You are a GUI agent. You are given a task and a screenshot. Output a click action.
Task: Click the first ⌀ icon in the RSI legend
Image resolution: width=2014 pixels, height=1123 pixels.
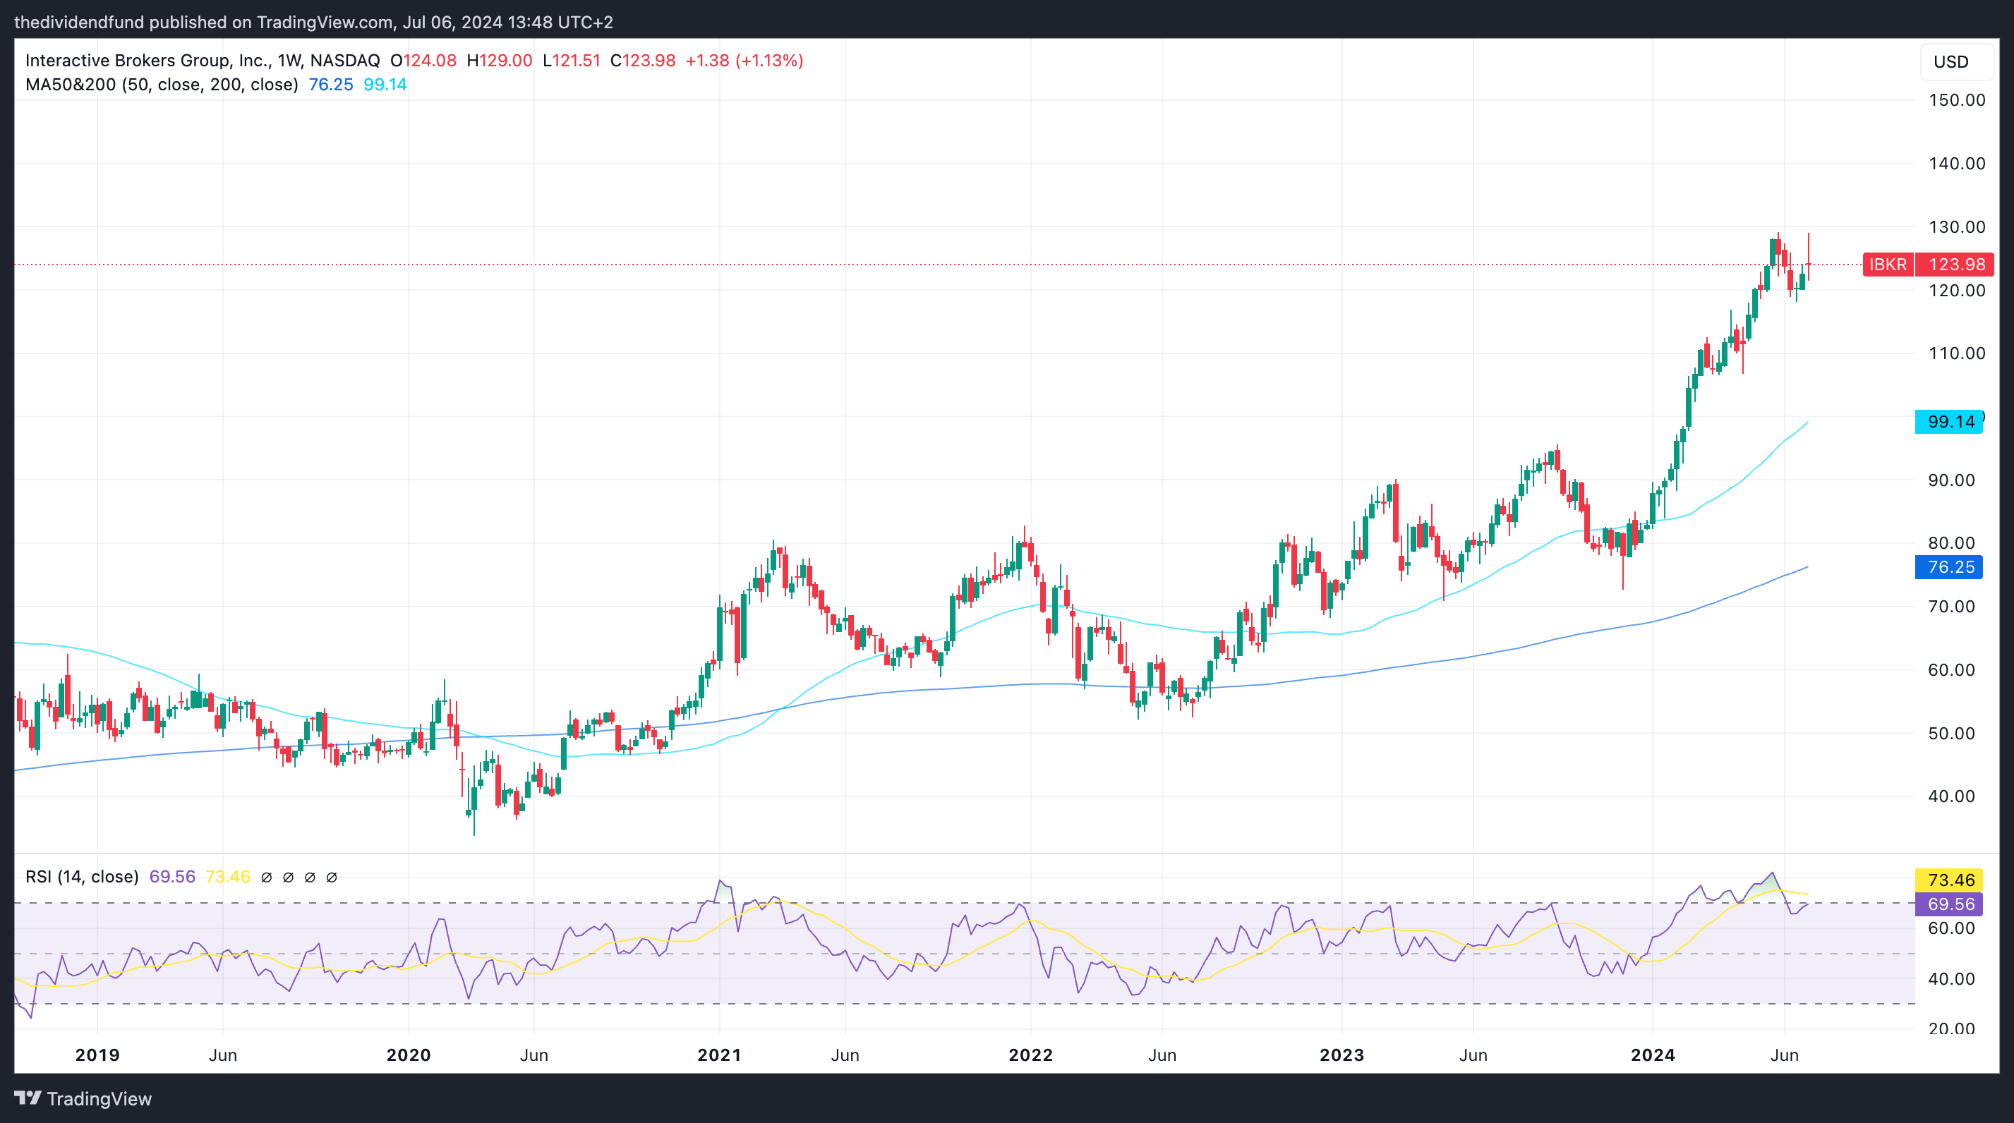(267, 876)
